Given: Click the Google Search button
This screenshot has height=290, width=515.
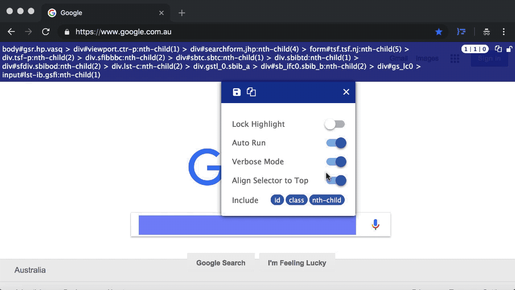Looking at the screenshot, I should [x=221, y=263].
